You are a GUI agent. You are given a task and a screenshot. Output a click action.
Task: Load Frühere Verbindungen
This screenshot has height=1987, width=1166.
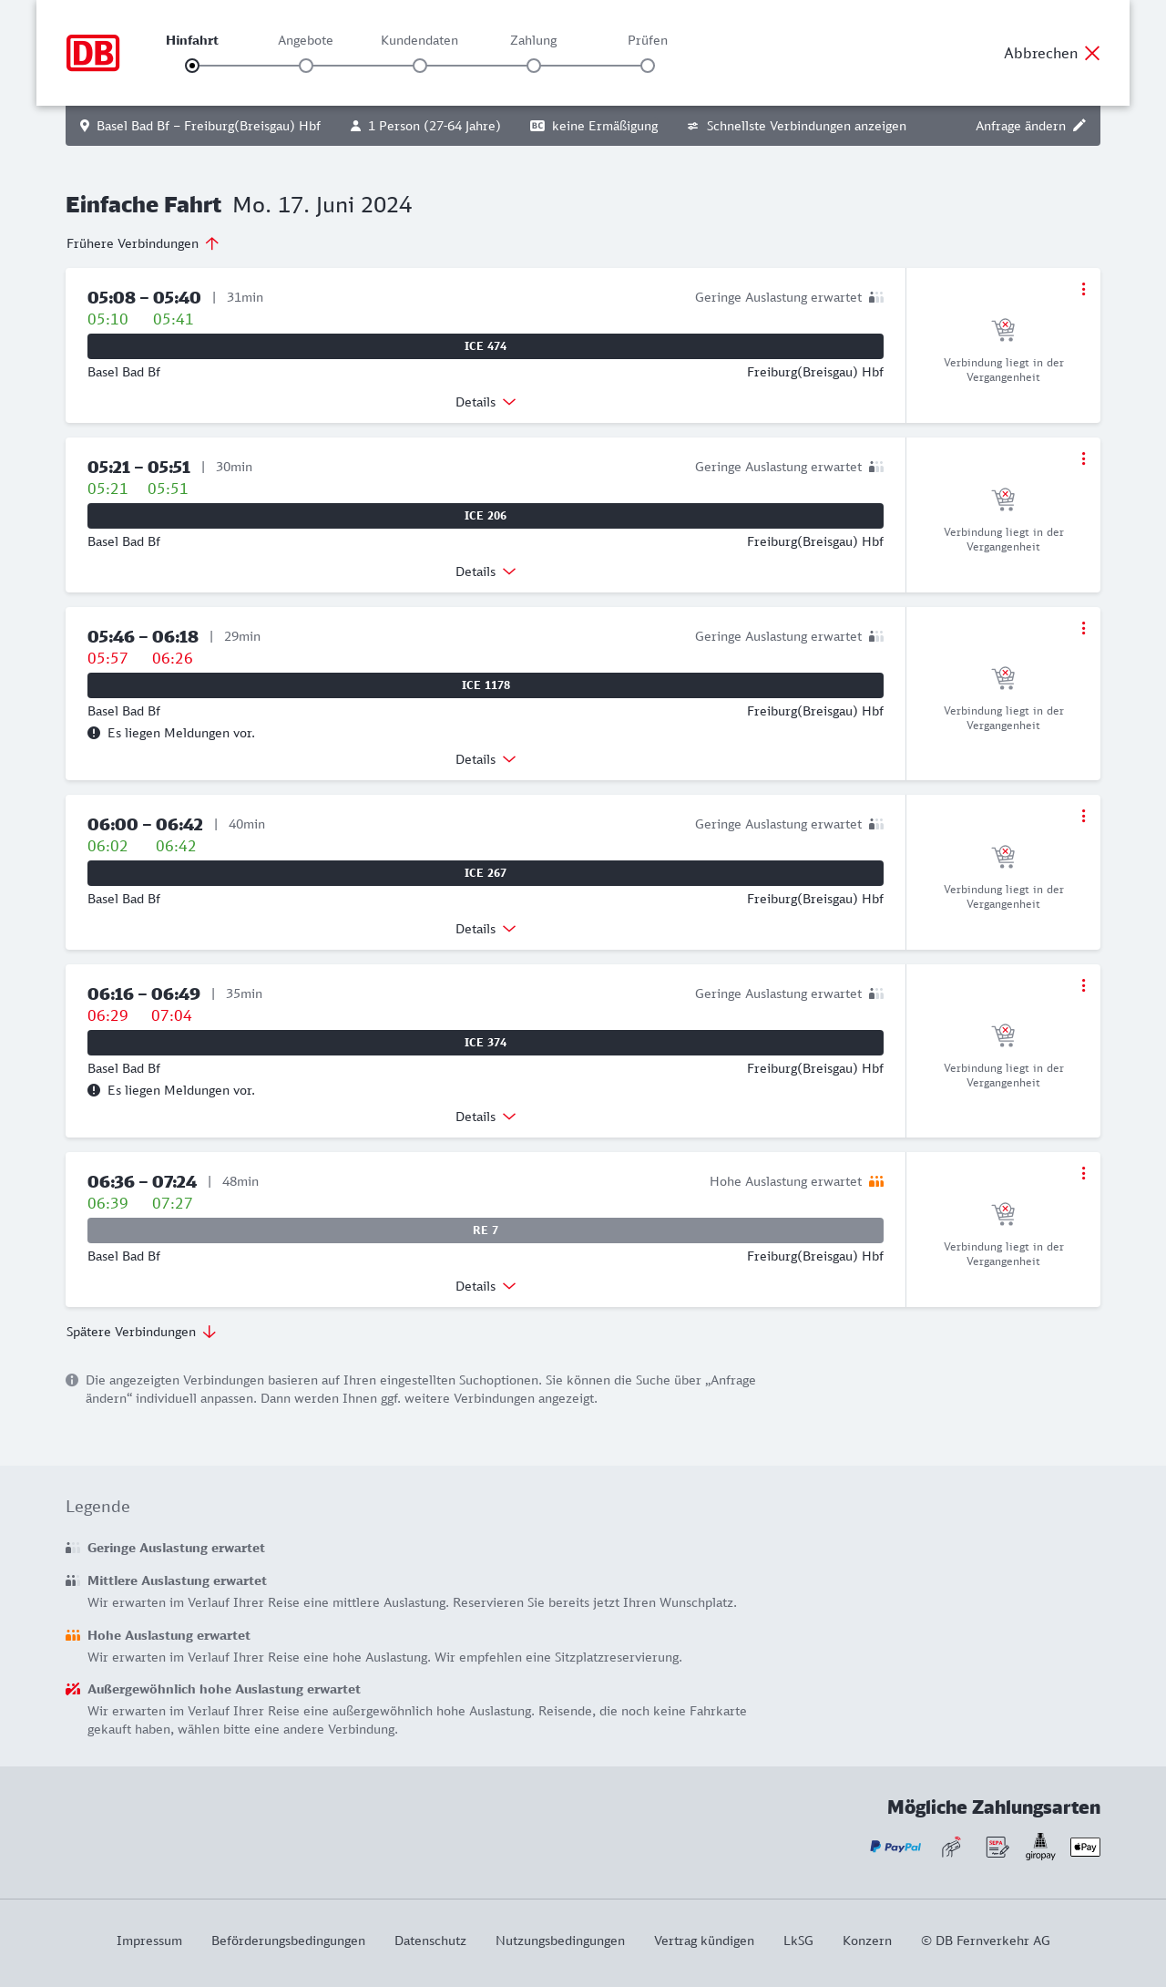[143, 243]
